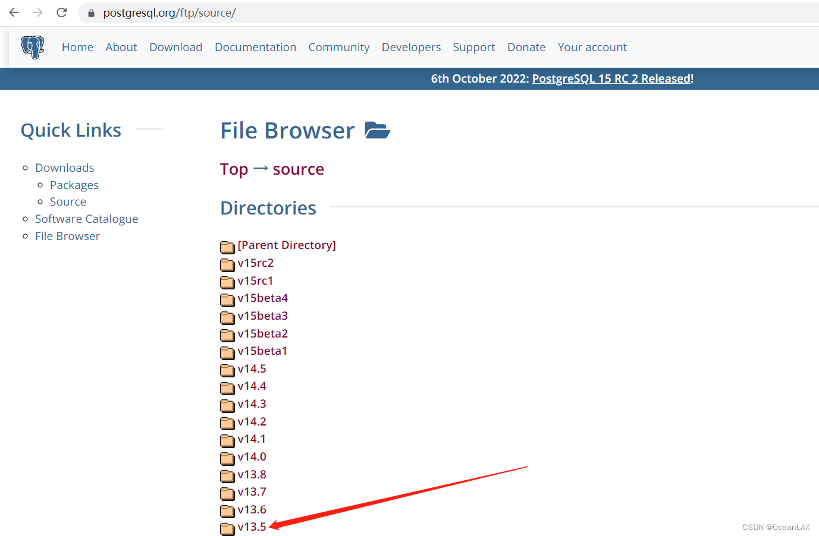Click the PostgreSQL elephant logo

click(33, 47)
